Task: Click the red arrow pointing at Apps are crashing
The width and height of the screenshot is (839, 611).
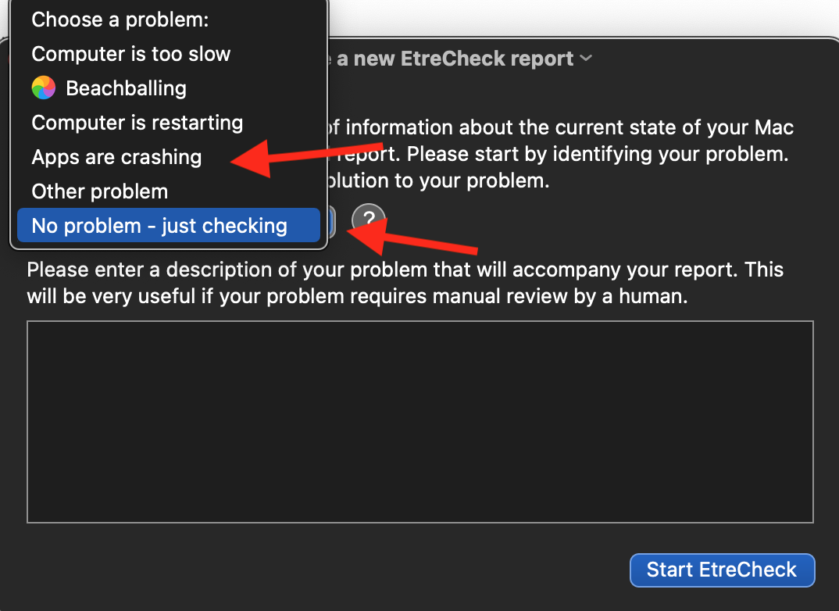Action: (307, 157)
